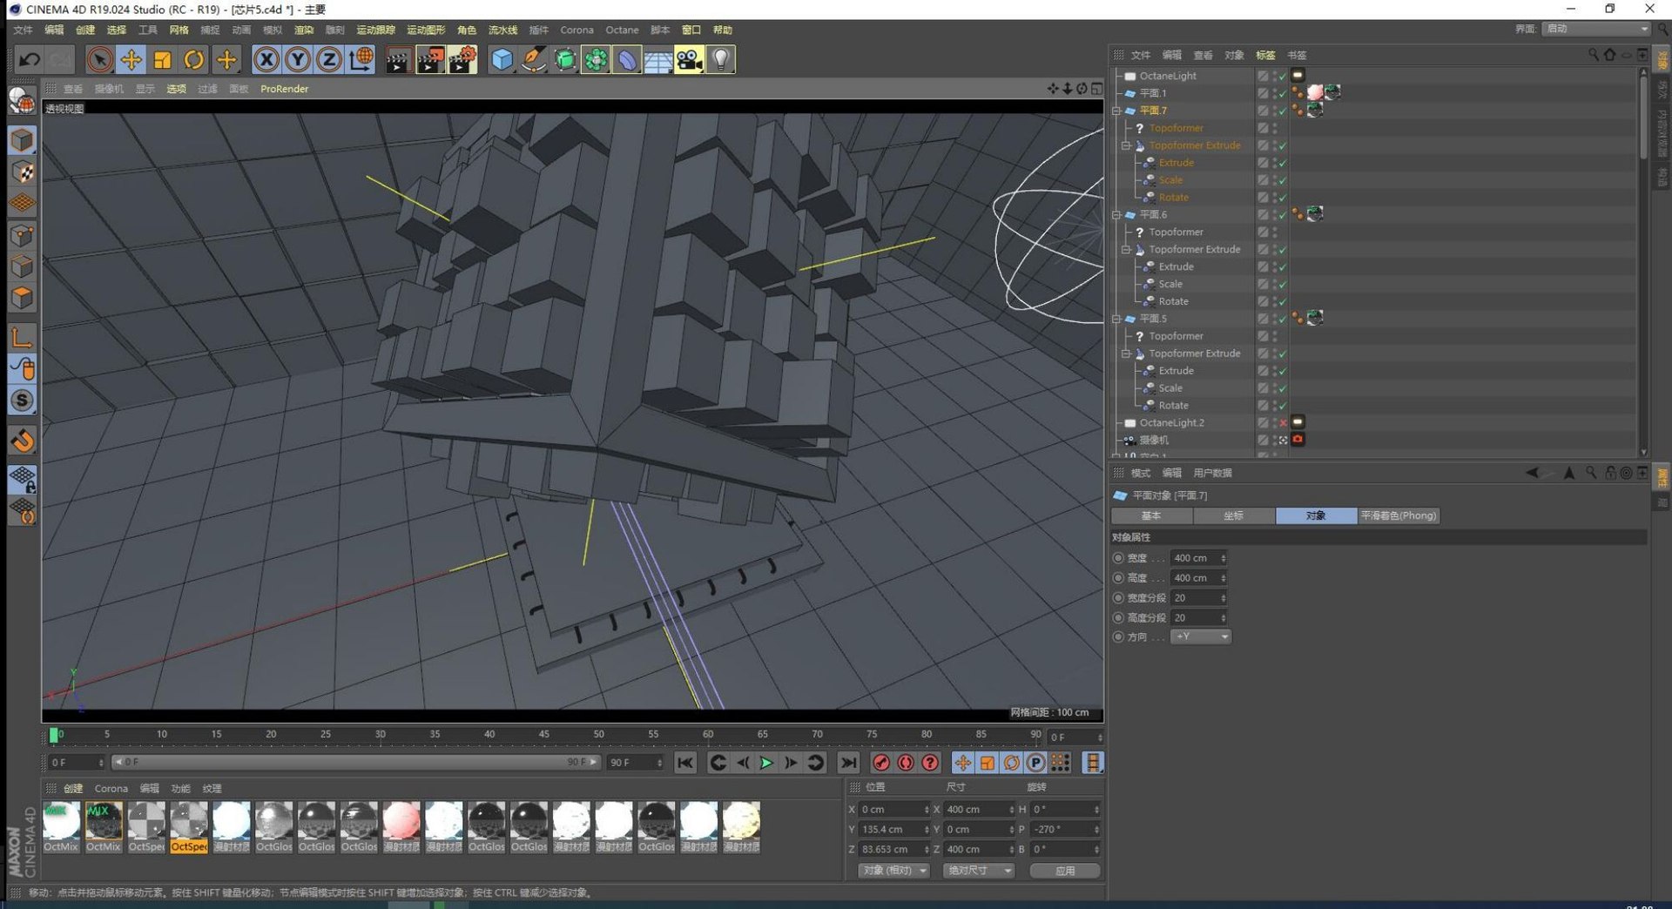Open the 方向 +Y dropdown
This screenshot has width=1672, height=909.
[x=1201, y=636]
